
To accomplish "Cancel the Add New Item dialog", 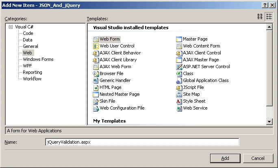I will tap(258, 158).
